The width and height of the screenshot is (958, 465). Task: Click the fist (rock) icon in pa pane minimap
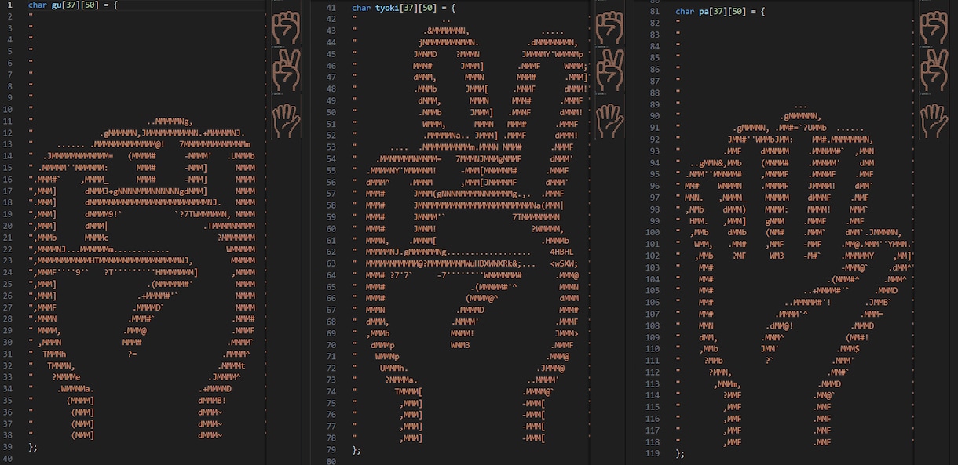(x=934, y=27)
